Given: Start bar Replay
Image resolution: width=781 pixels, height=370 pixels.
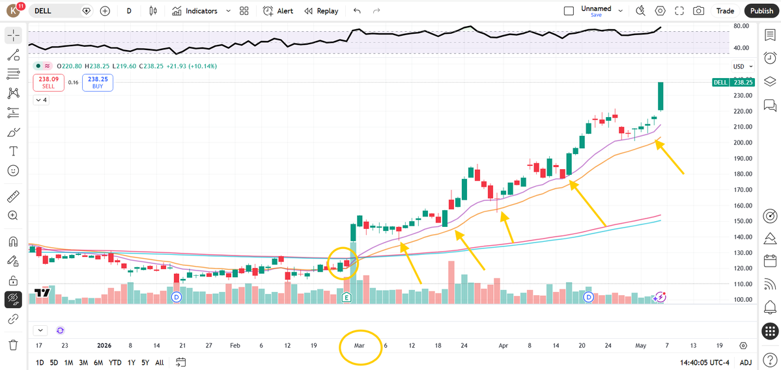Looking at the screenshot, I should [x=321, y=11].
